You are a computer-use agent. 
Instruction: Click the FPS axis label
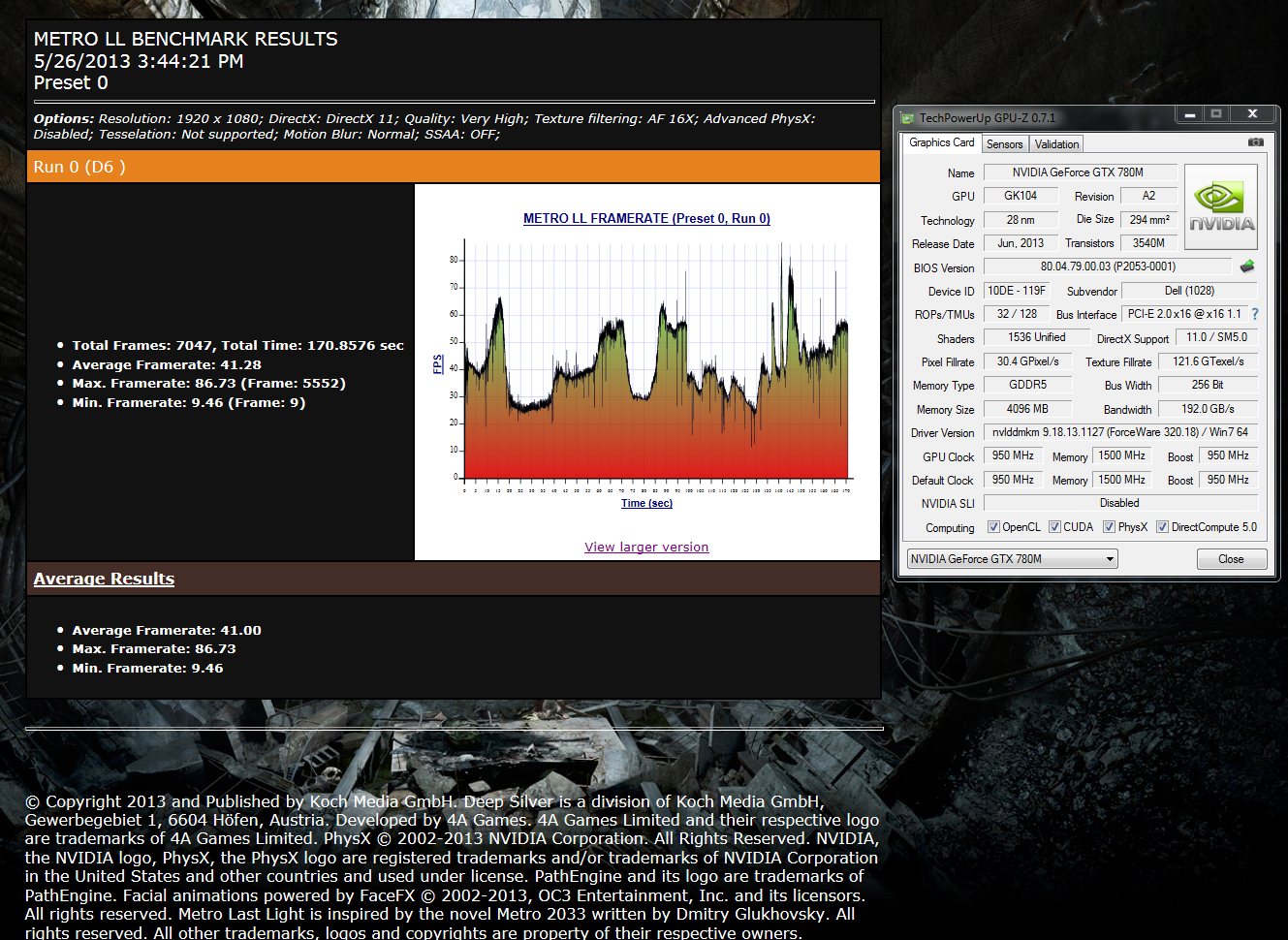click(437, 364)
